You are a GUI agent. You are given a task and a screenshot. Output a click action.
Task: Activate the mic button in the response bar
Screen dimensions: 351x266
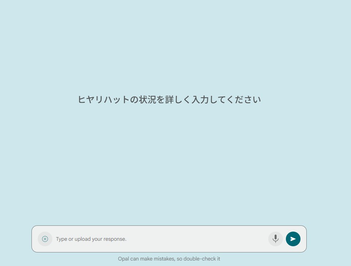coord(275,239)
